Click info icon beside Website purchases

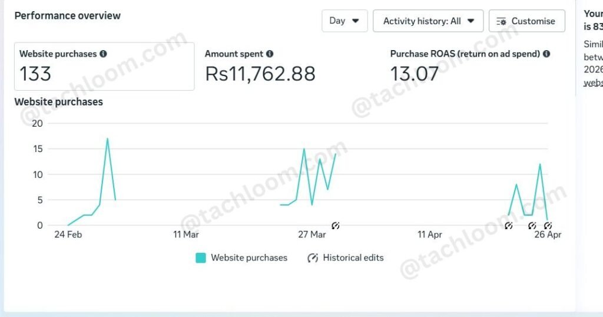103,54
